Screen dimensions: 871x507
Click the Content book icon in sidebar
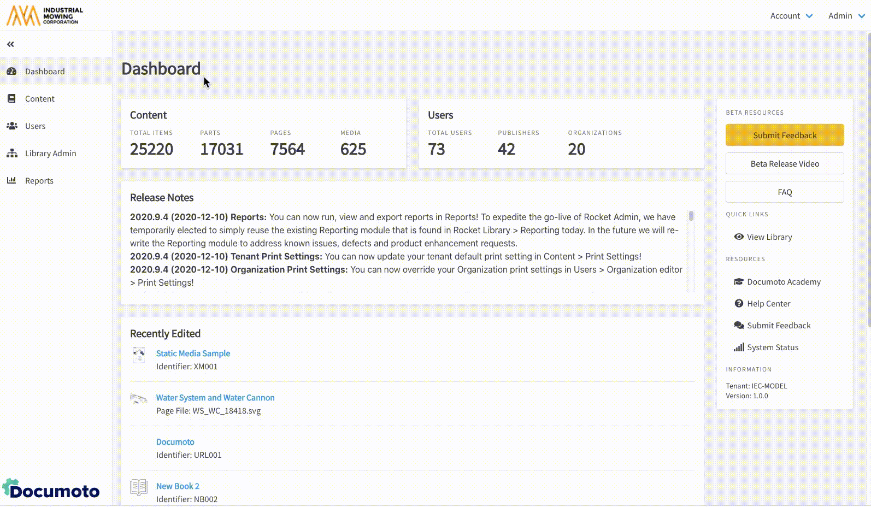[11, 99]
